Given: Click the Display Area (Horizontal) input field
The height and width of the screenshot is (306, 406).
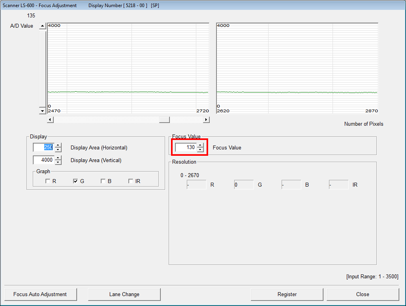Looking at the screenshot, I should tap(44, 147).
